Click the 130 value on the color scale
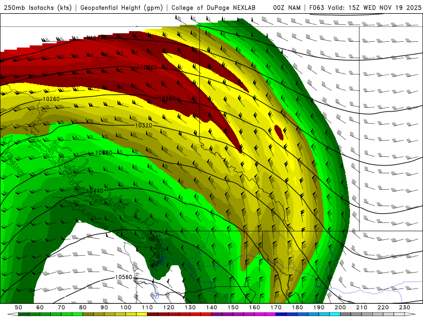Viewport: 423px width, 317px height. coord(190,307)
